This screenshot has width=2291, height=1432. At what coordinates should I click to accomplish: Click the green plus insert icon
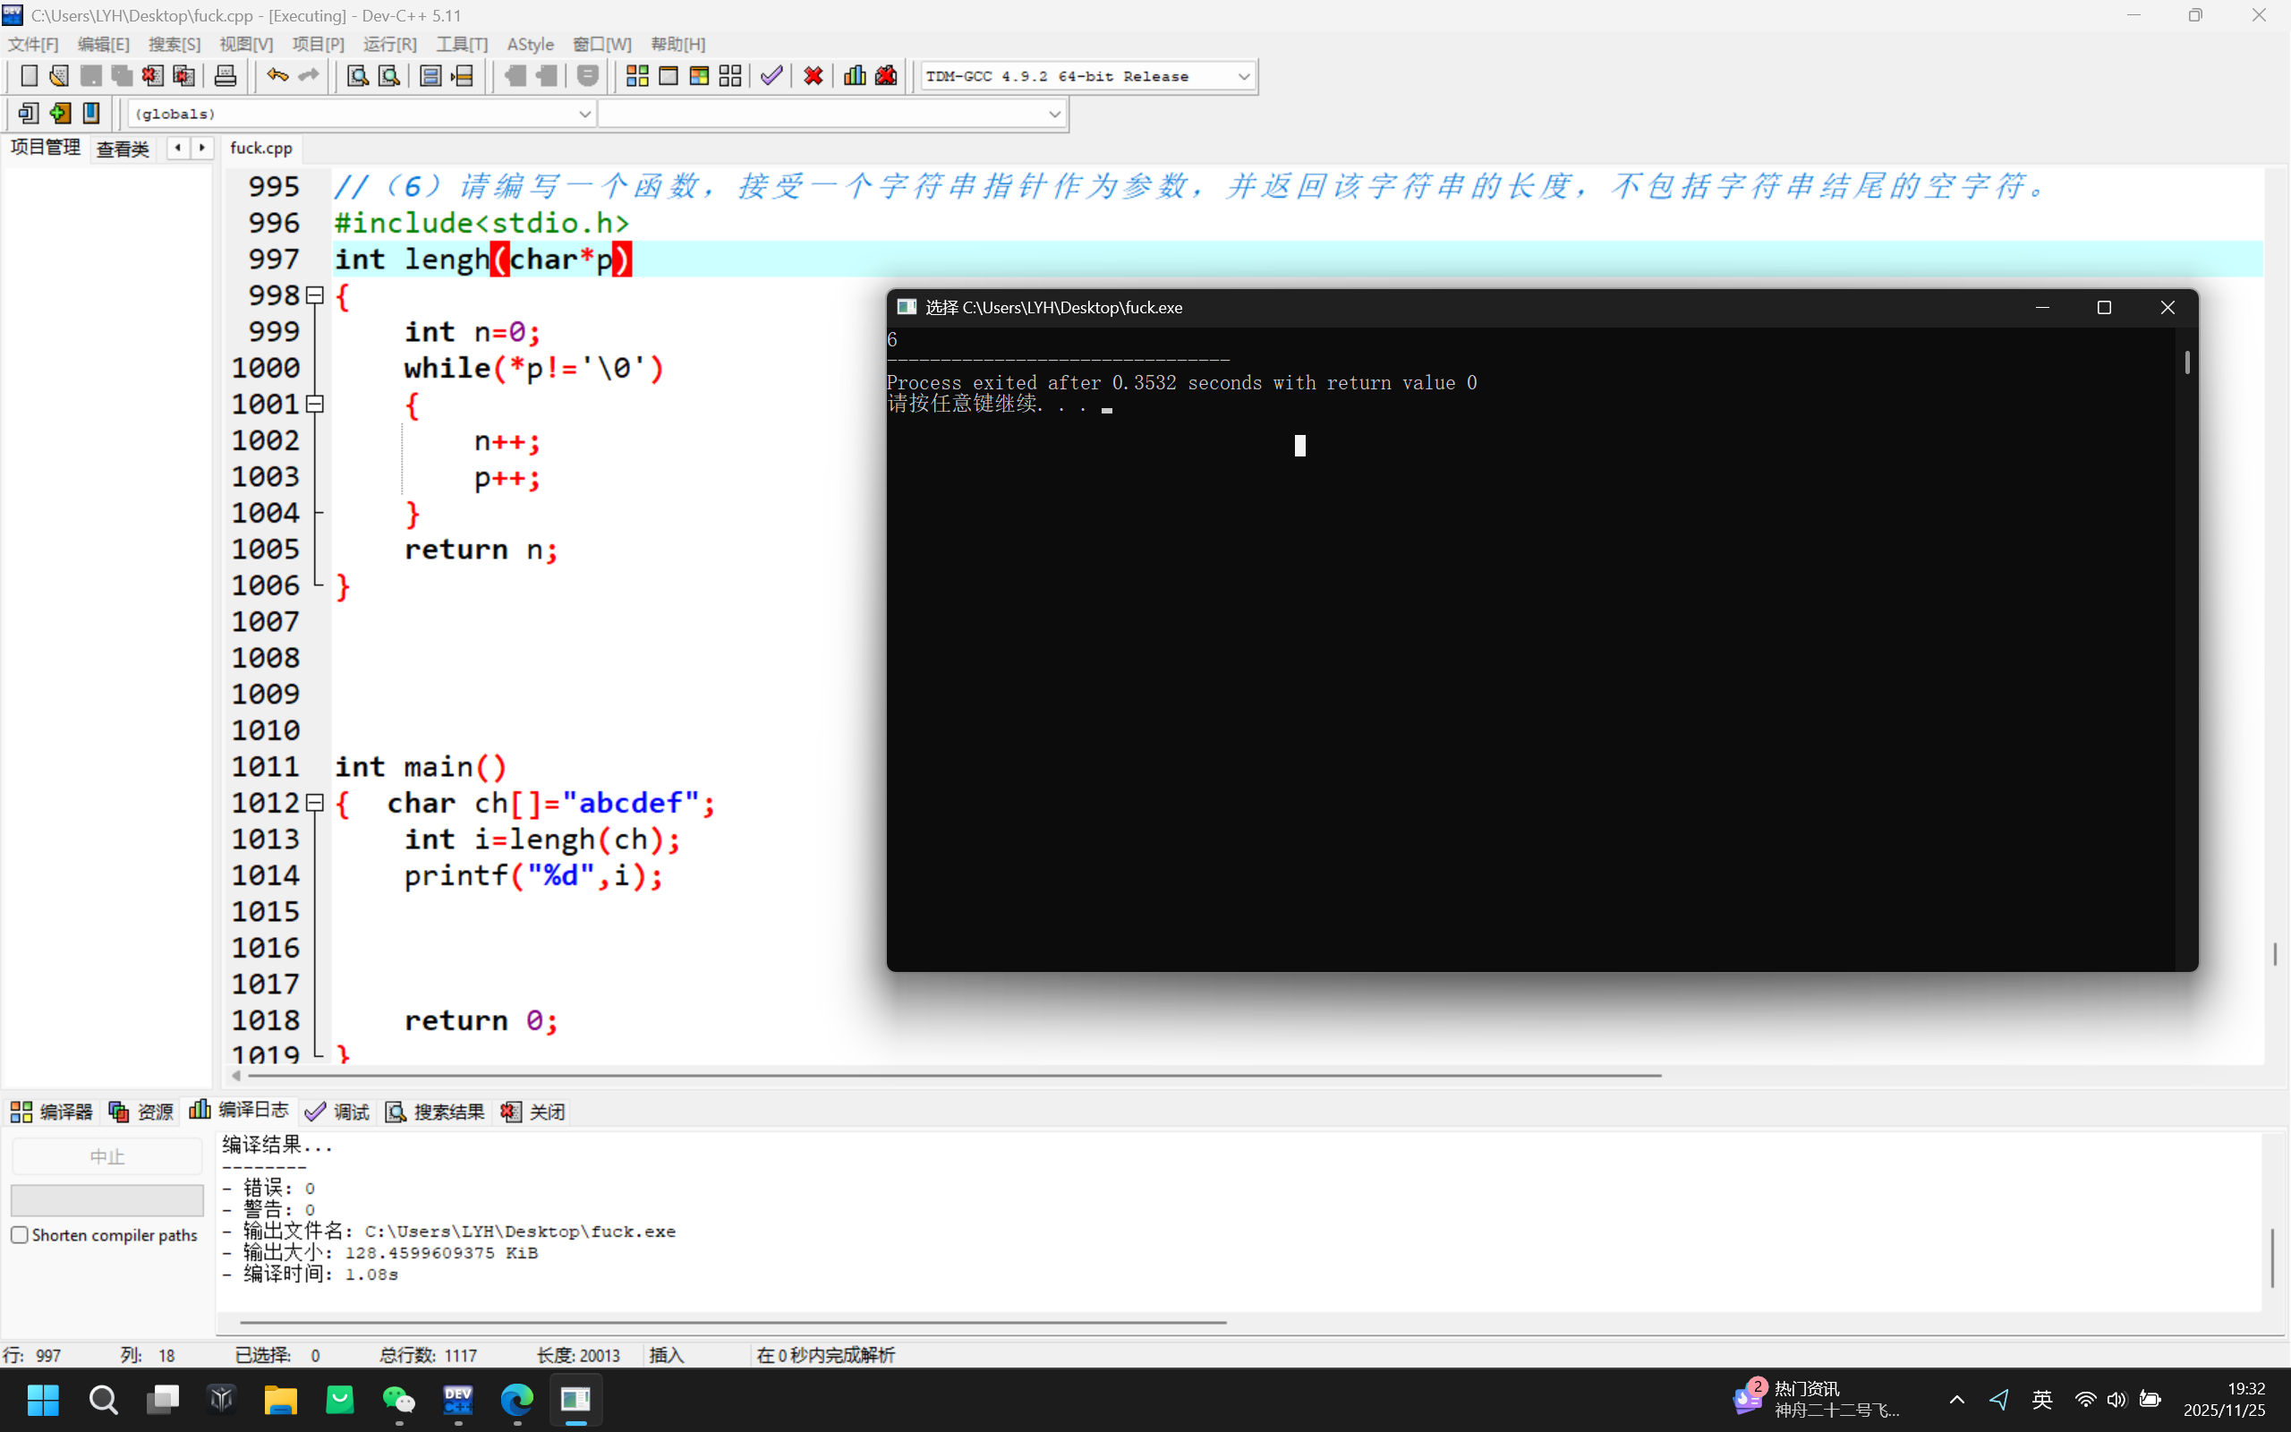[60, 114]
